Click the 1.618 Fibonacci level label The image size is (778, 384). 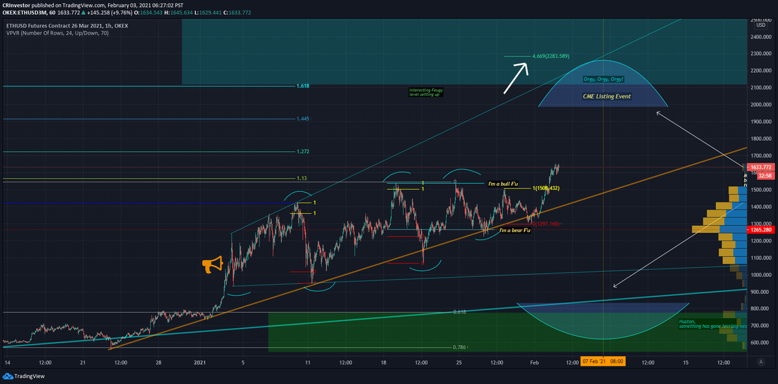[x=302, y=86]
